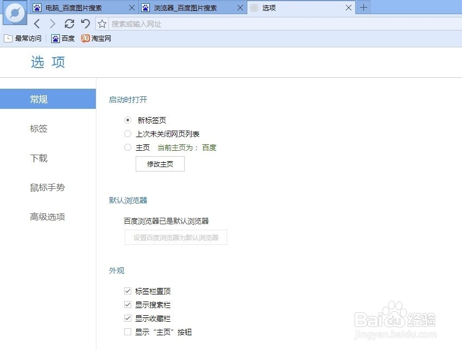Reload the page with refresh icon
This screenshot has height=350, width=462.
pyautogui.click(x=69, y=23)
